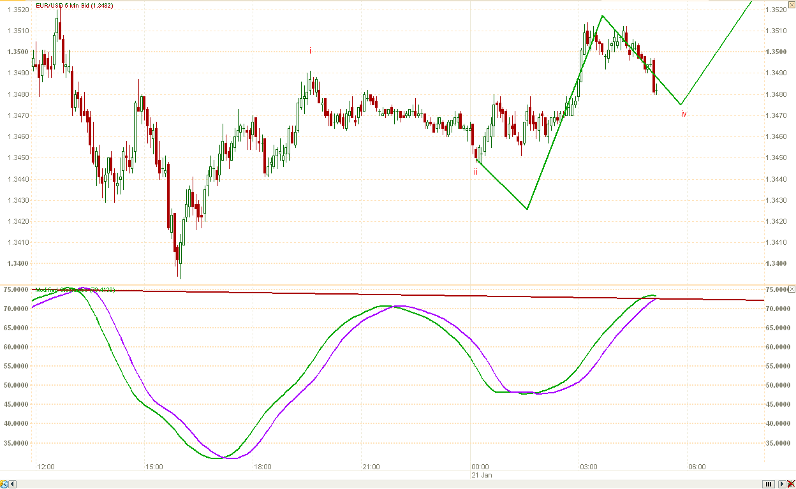The image size is (796, 489).
Task: Click the red wave label 'iv'
Action: tap(684, 114)
